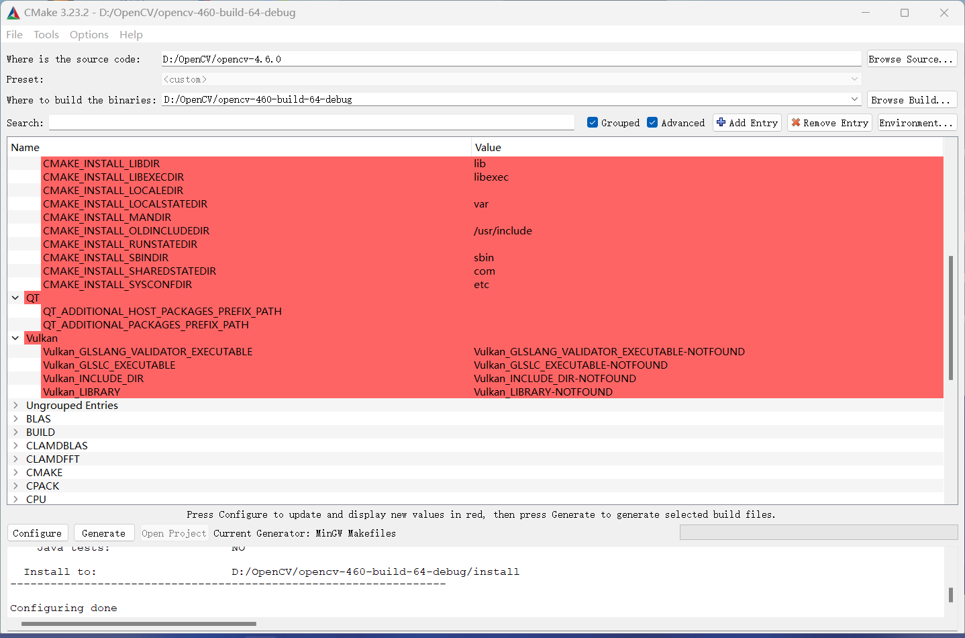Click the Browse Source button
This screenshot has width=965, height=638.
tap(911, 58)
